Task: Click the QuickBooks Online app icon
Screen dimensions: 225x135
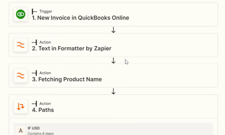Action: (x=21, y=14)
